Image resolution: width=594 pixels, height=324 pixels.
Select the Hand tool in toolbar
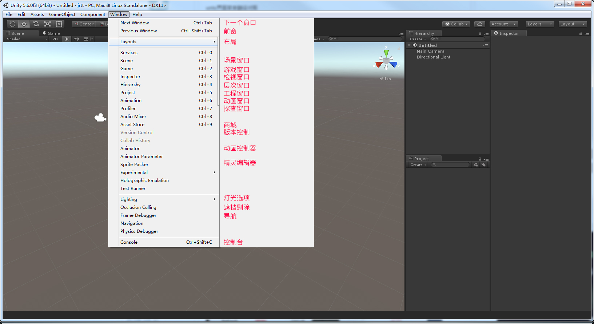(13, 24)
